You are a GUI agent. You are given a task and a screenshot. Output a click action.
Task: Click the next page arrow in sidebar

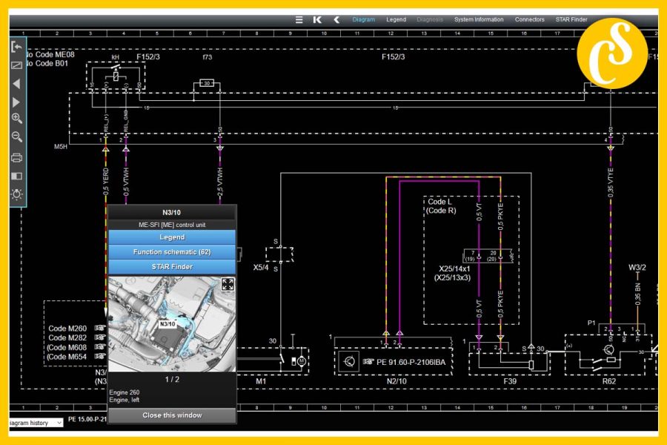tap(17, 102)
